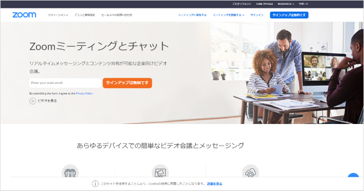Image resolution: width=364 pixels, height=191 pixels.
Task: Click the blue サインアップは無料です header button
Action: coord(289,15)
